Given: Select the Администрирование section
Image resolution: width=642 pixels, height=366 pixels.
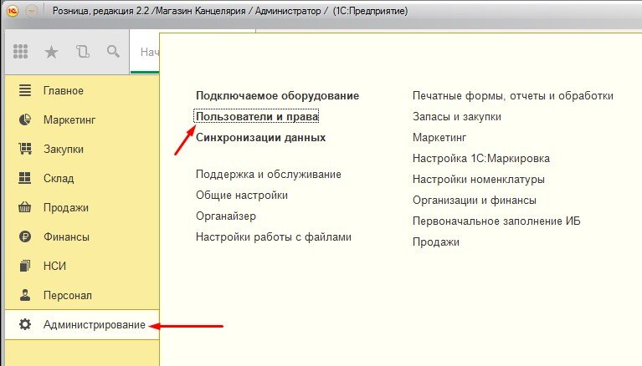Looking at the screenshot, I should (82, 324).
